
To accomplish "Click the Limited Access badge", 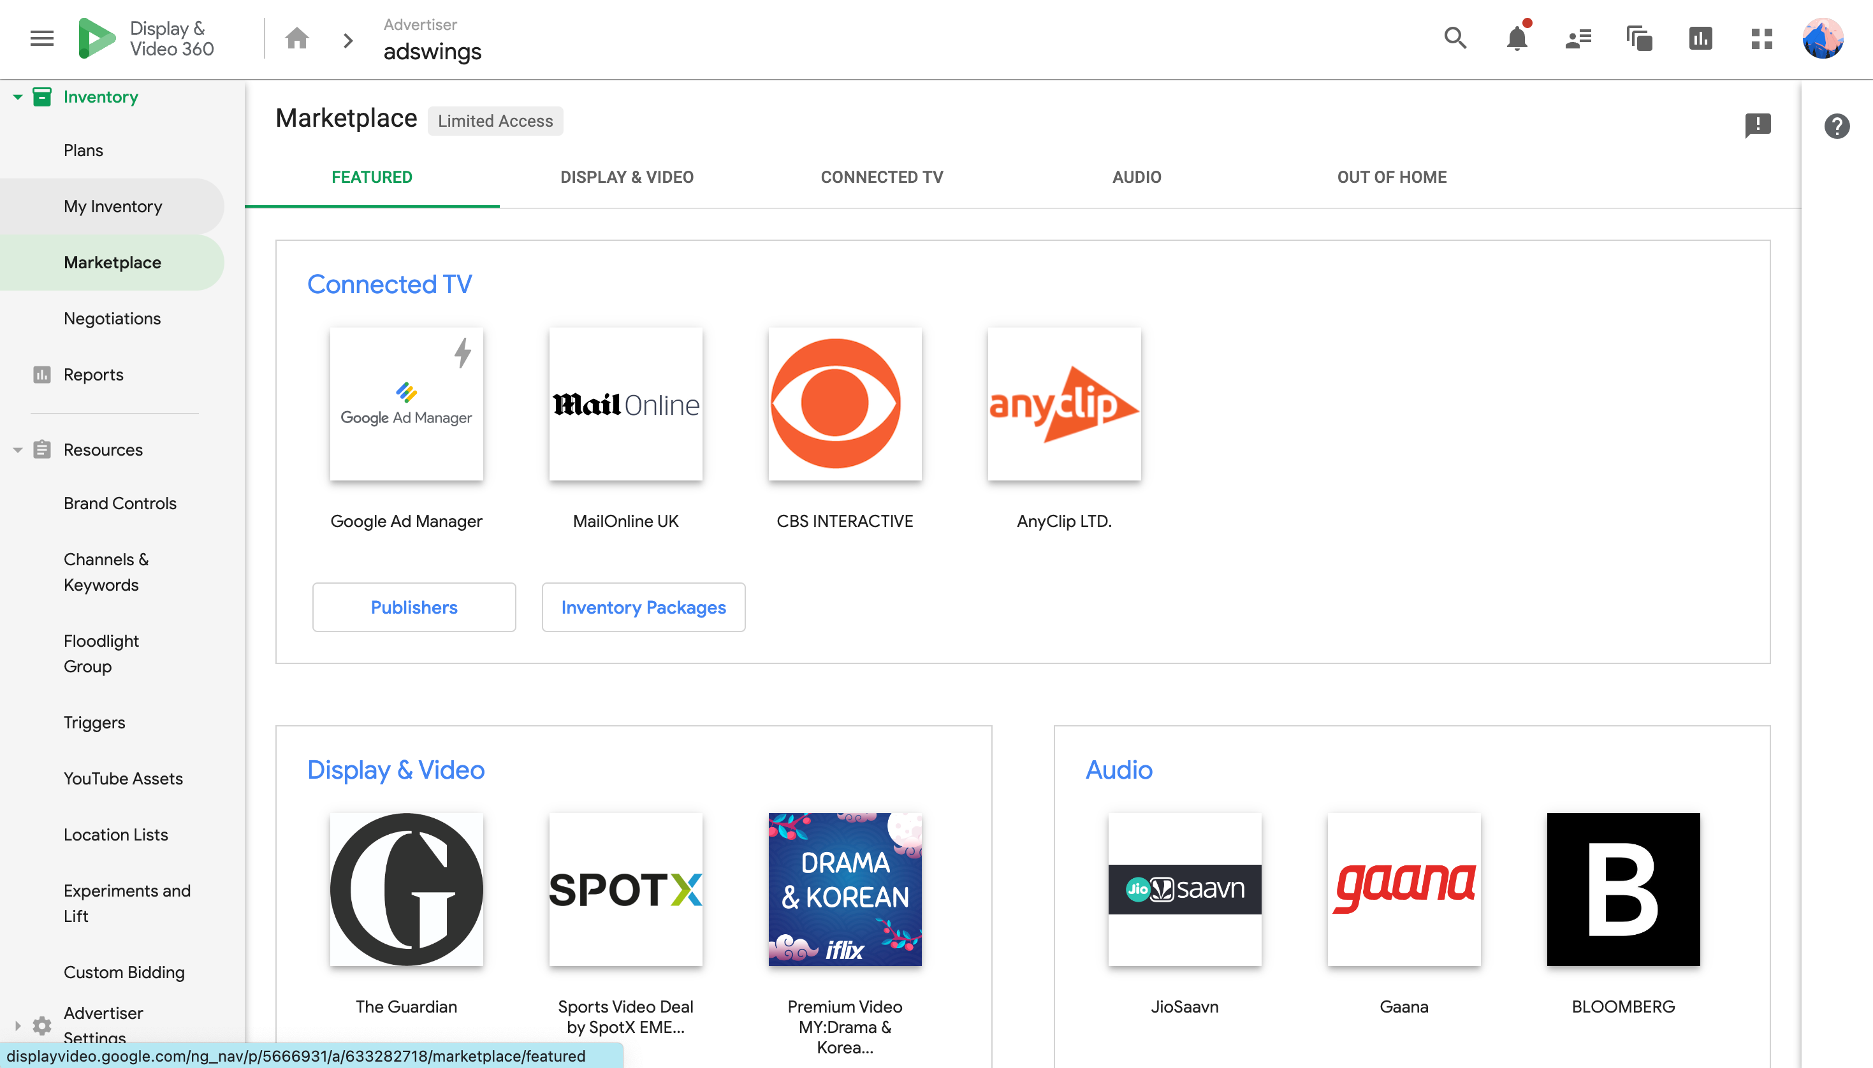I will [495, 121].
